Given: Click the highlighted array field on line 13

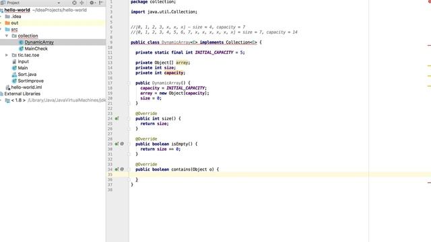Looking at the screenshot, I should click(x=182, y=63).
